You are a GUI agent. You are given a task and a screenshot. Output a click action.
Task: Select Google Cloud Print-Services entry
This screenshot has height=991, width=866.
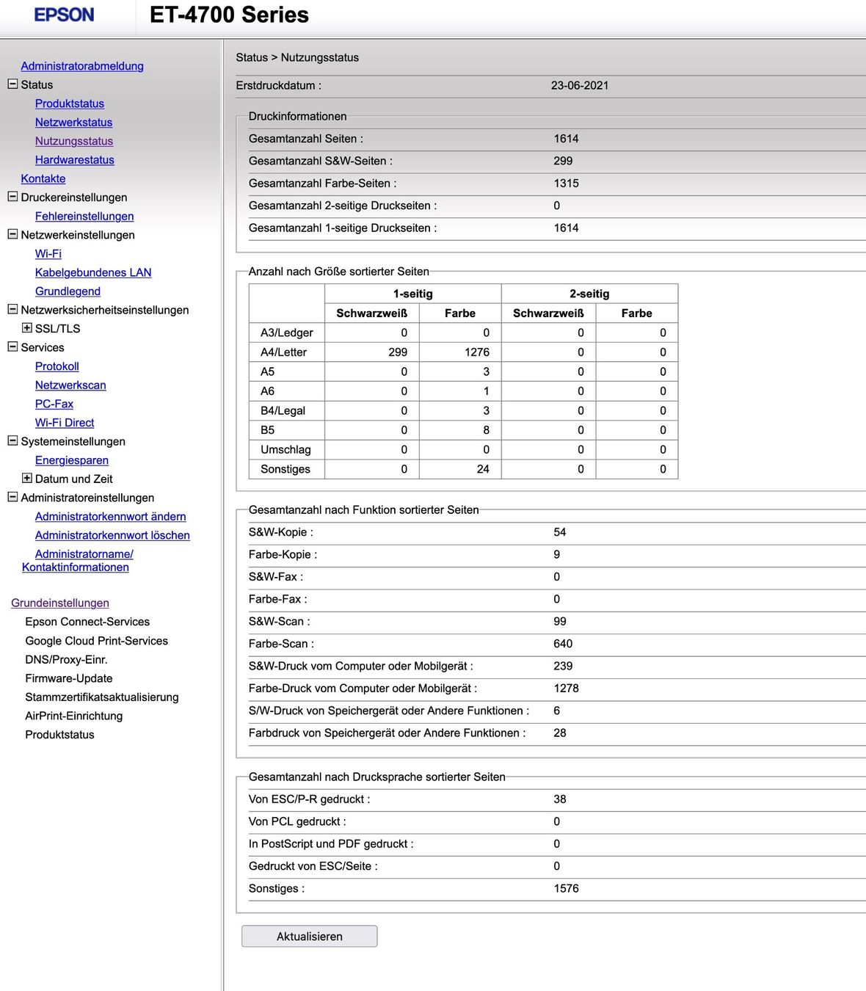[97, 641]
